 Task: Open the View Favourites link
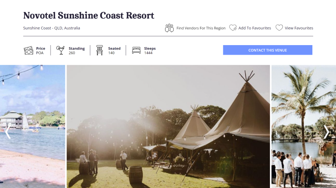(299, 28)
